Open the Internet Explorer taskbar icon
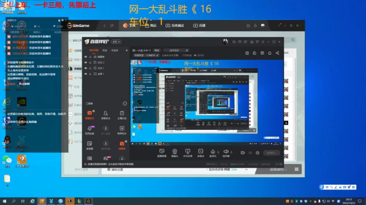The height and width of the screenshot is (205, 366). [32, 201]
